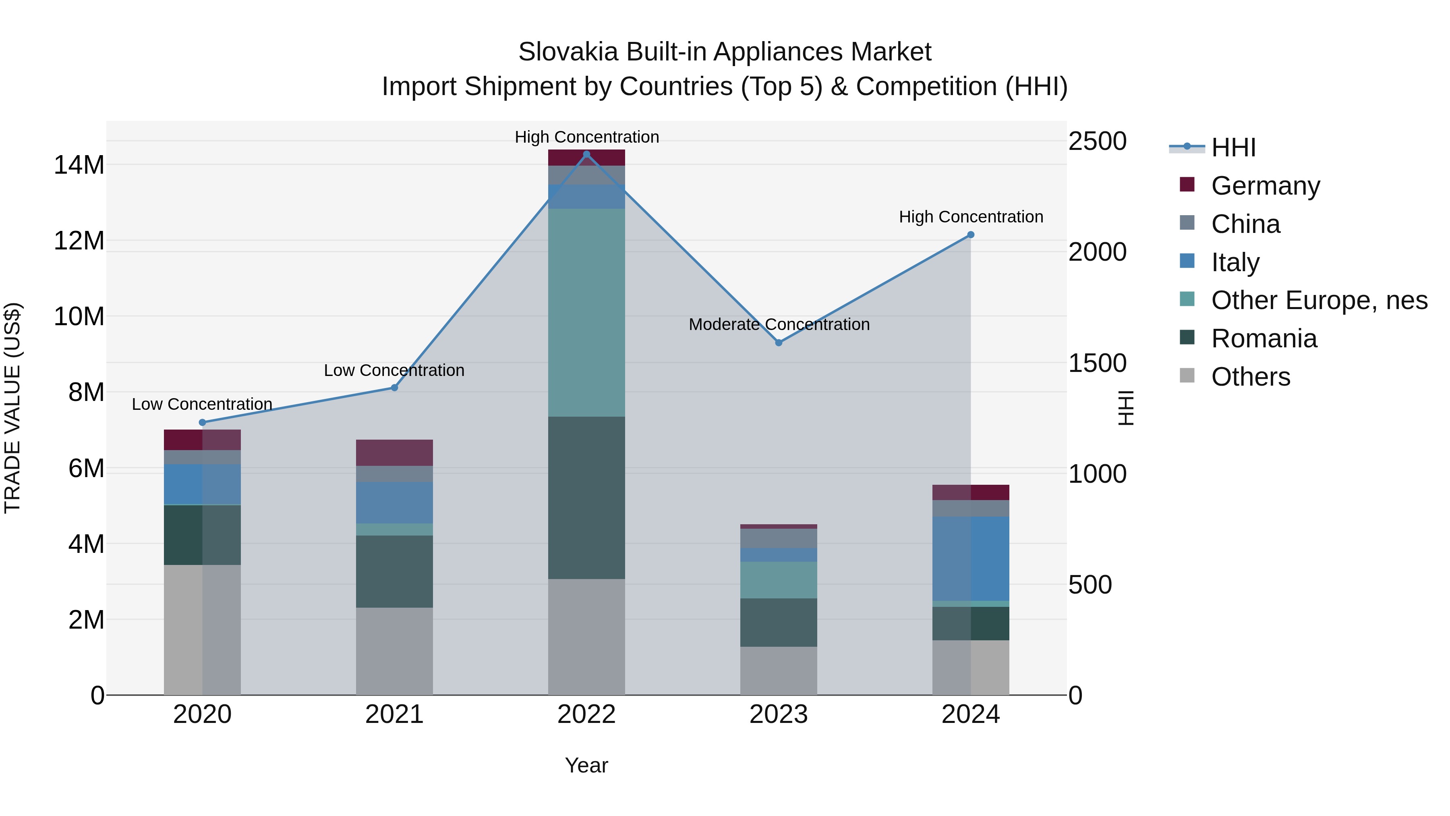Click the '8M' y-axis tick label
The height and width of the screenshot is (816, 1450).
click(x=87, y=392)
